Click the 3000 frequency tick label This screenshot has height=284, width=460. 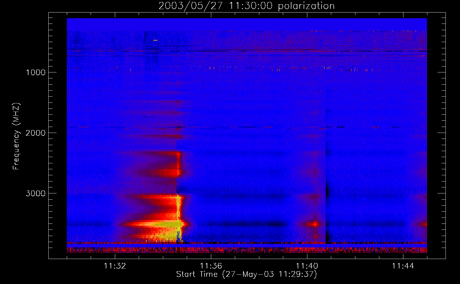coord(36,193)
